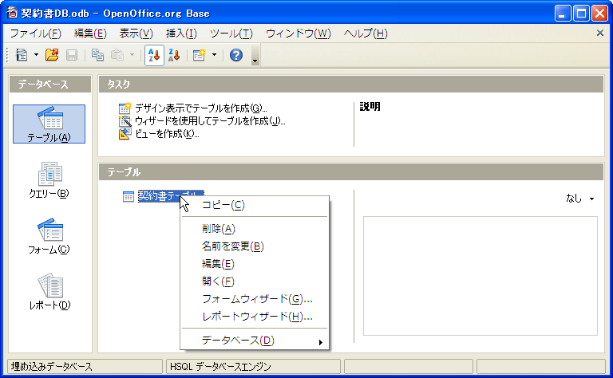Click the New Form toolbar icon
This screenshot has height=378, width=613.
coord(199,55)
